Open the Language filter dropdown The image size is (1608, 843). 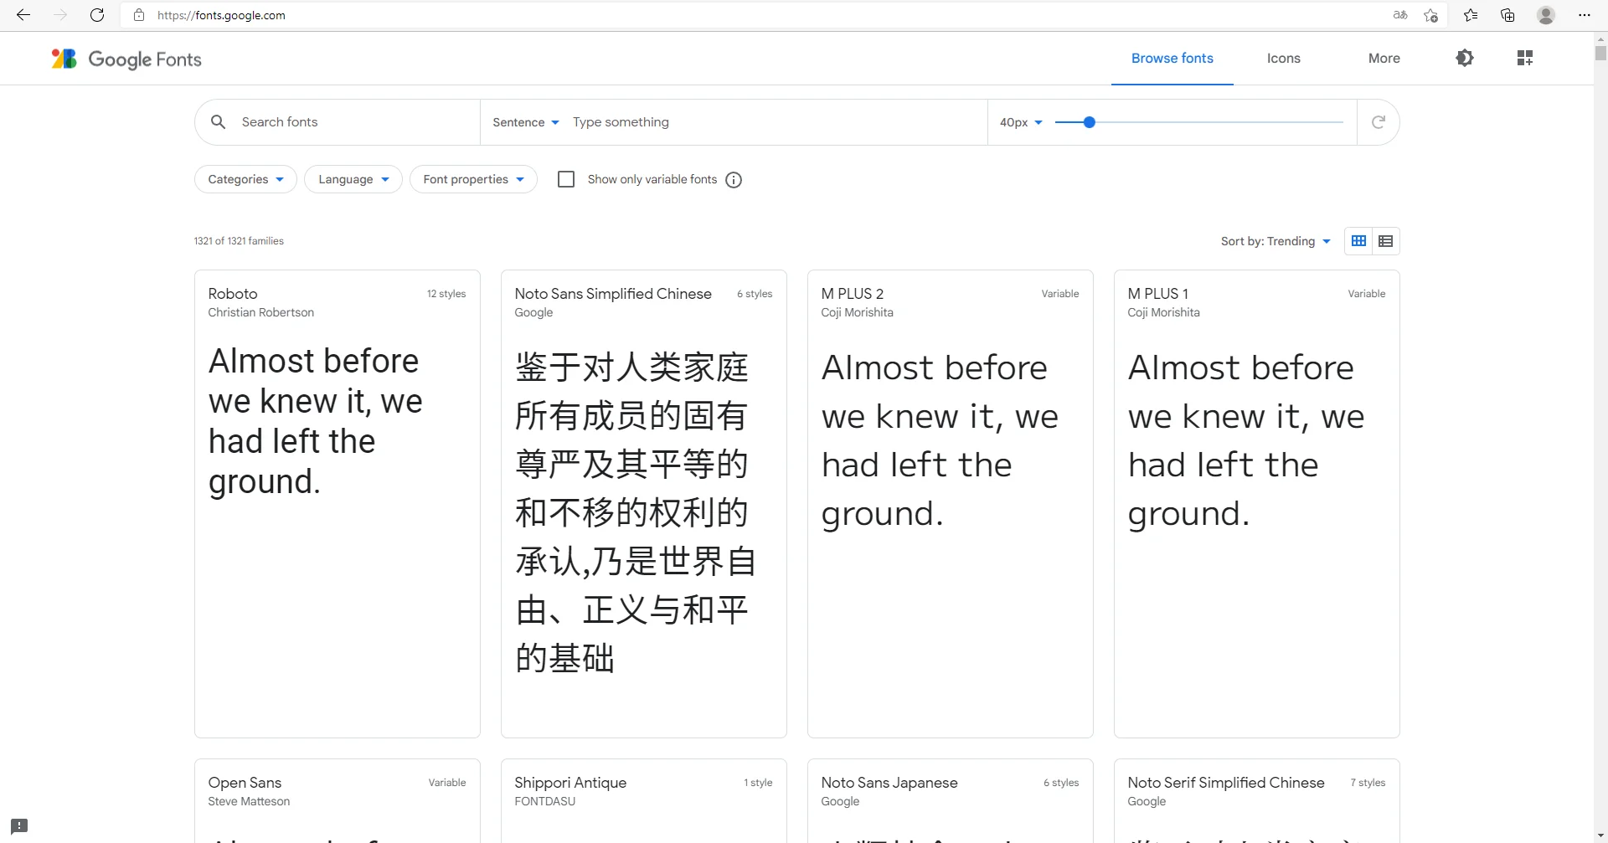click(x=353, y=179)
